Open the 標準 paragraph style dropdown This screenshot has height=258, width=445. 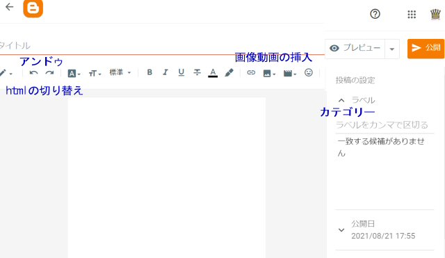coord(120,72)
